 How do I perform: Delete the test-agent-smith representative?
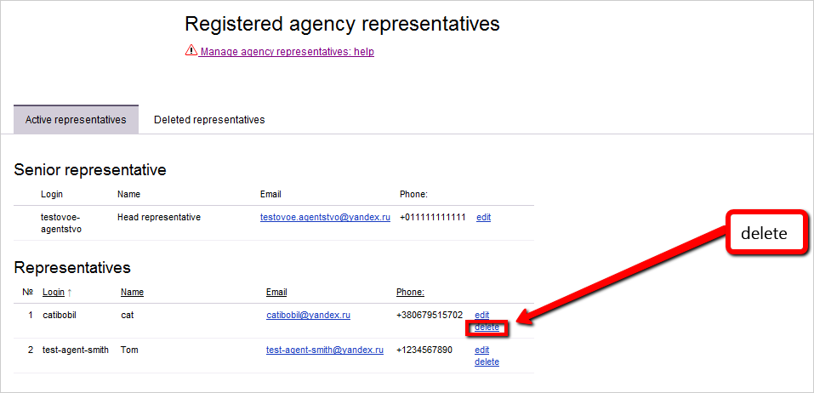click(487, 362)
